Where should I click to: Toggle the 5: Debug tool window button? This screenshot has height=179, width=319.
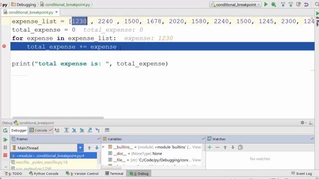click(139, 174)
